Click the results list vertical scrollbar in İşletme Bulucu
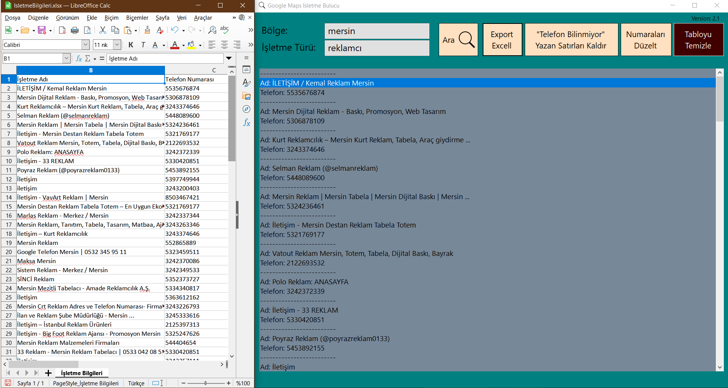The image size is (728, 388). click(x=720, y=220)
